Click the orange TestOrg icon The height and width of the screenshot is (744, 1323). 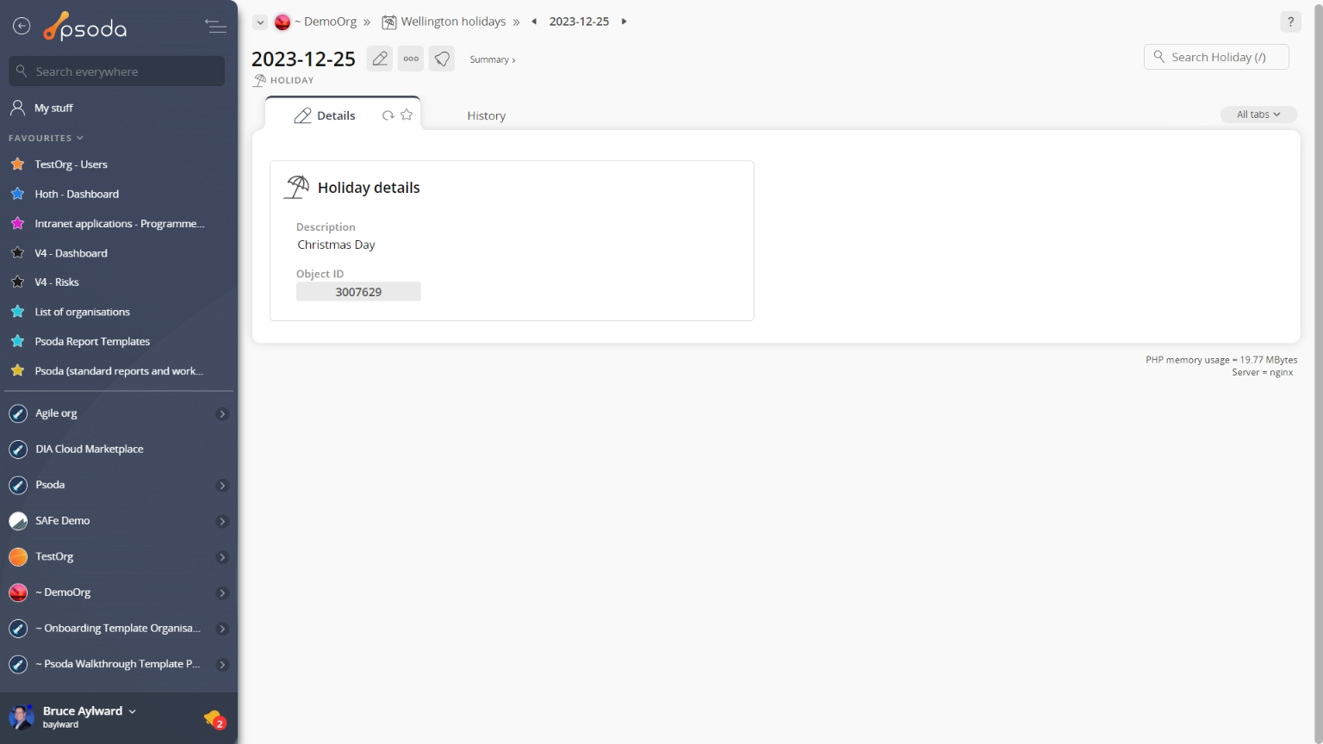18,557
